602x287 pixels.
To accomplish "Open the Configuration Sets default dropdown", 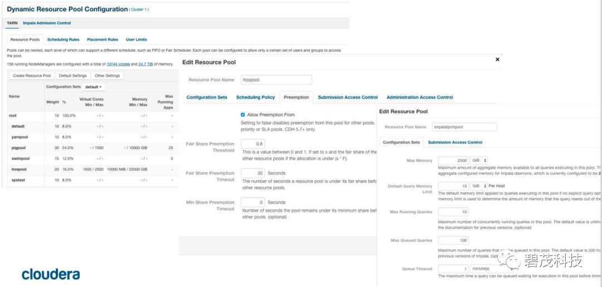I will [94, 87].
